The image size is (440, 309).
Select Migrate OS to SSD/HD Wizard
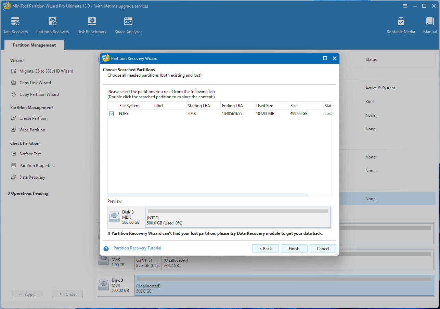click(x=46, y=71)
